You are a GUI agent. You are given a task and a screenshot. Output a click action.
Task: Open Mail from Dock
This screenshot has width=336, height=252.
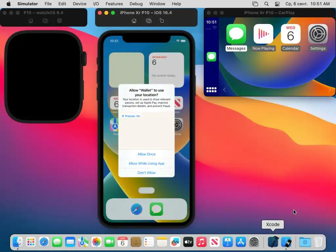pyautogui.click(x=70, y=242)
